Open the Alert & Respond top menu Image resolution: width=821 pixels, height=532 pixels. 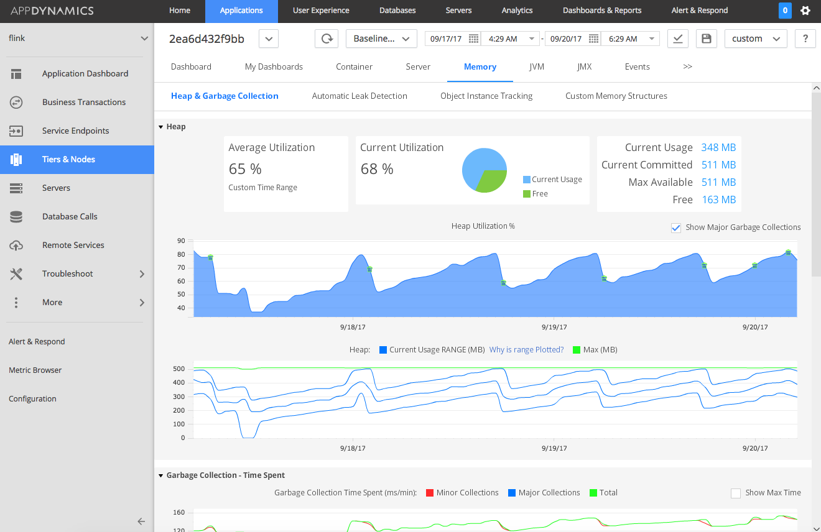click(x=700, y=11)
